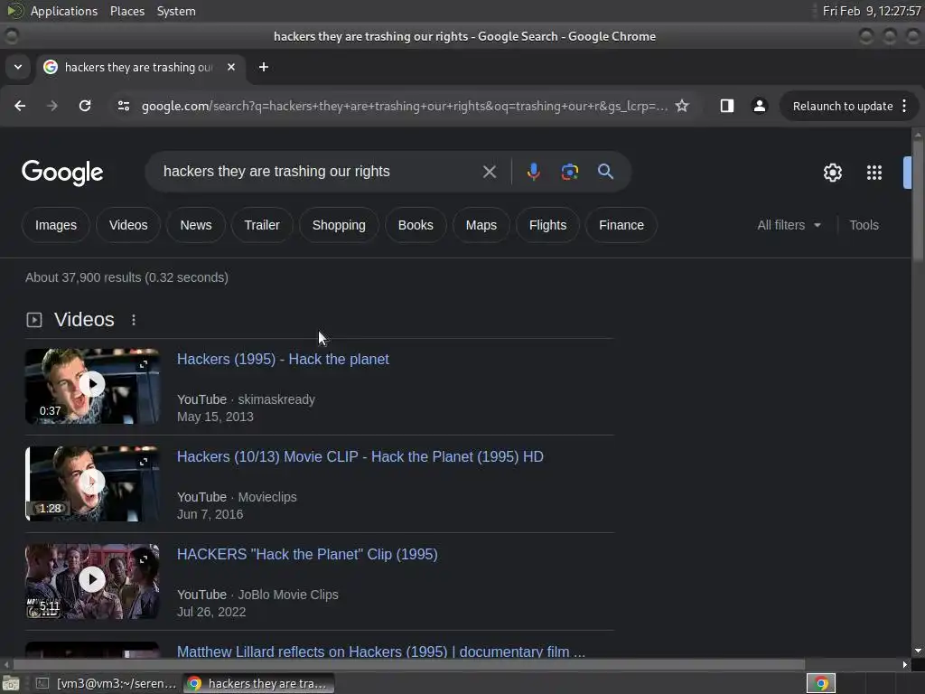The width and height of the screenshot is (925, 694).
Task: Expand preview of Hack the planet video
Action: [144, 364]
